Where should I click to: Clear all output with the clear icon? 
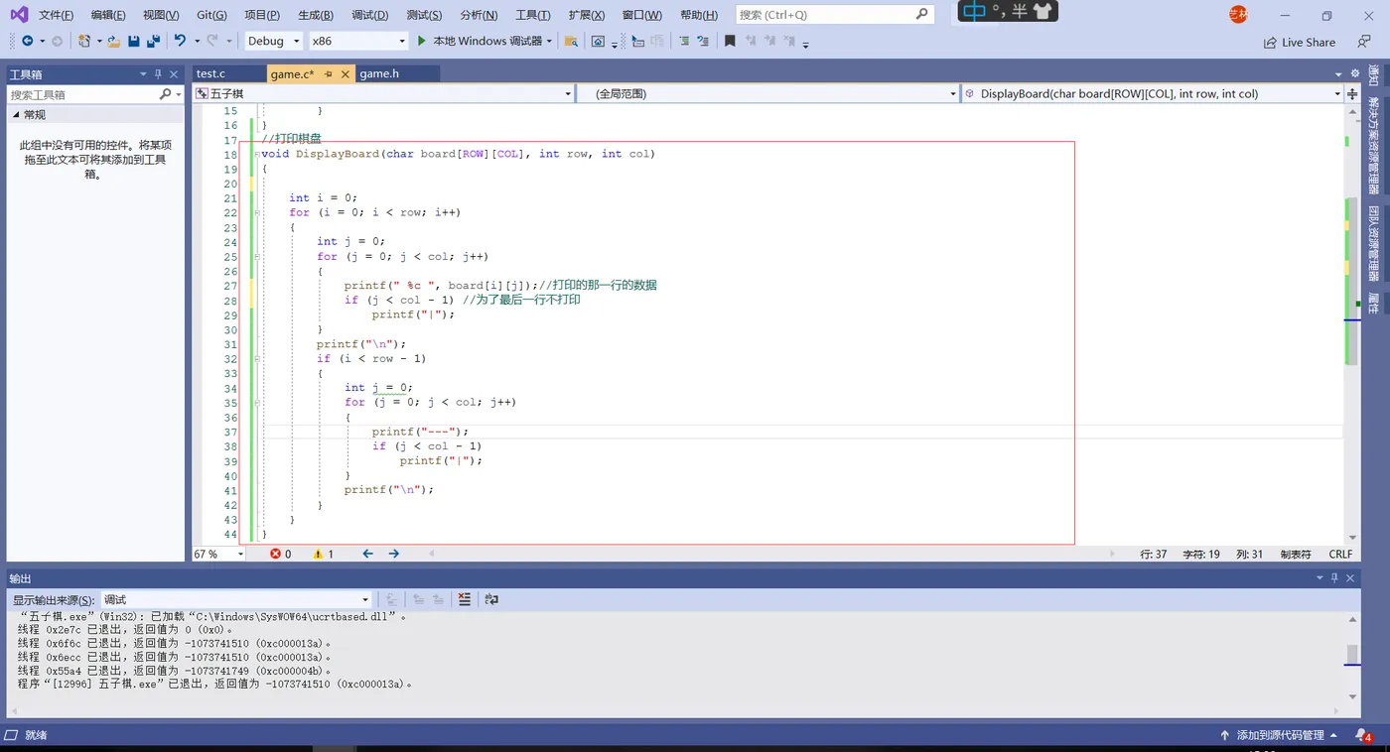465,599
